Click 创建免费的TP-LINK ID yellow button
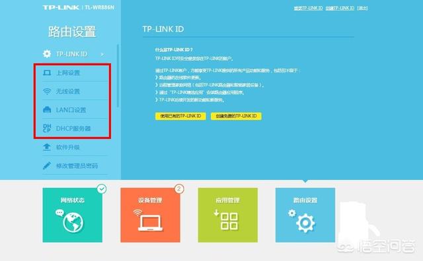Viewport: 423px width, 261px height. [236, 116]
